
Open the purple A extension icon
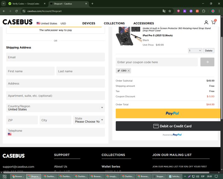coord(185,11)
